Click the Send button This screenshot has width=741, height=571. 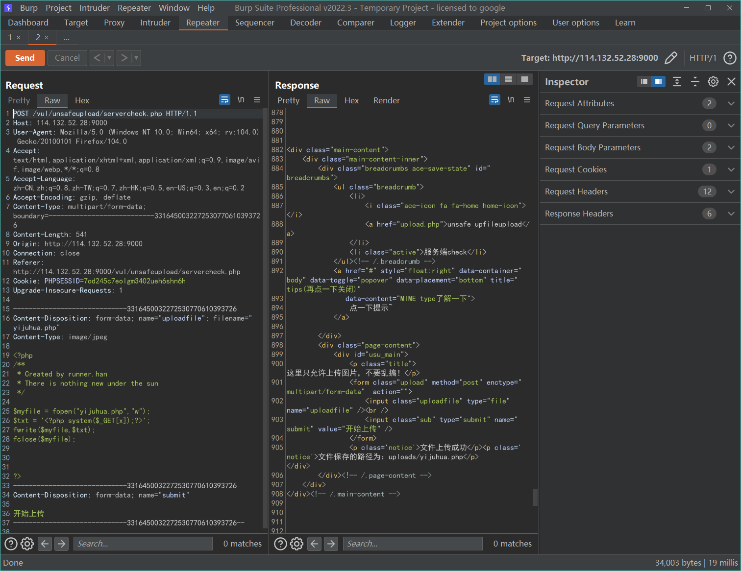(25, 58)
